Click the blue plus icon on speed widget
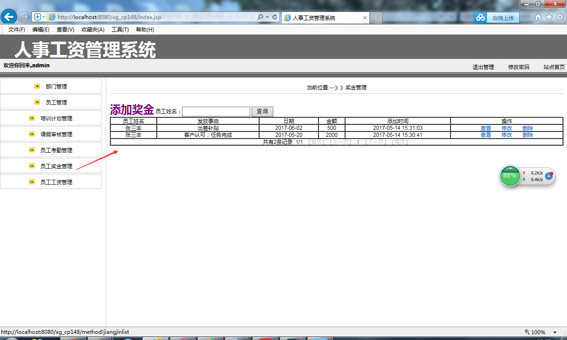This screenshot has height=340, width=567. 549,176
